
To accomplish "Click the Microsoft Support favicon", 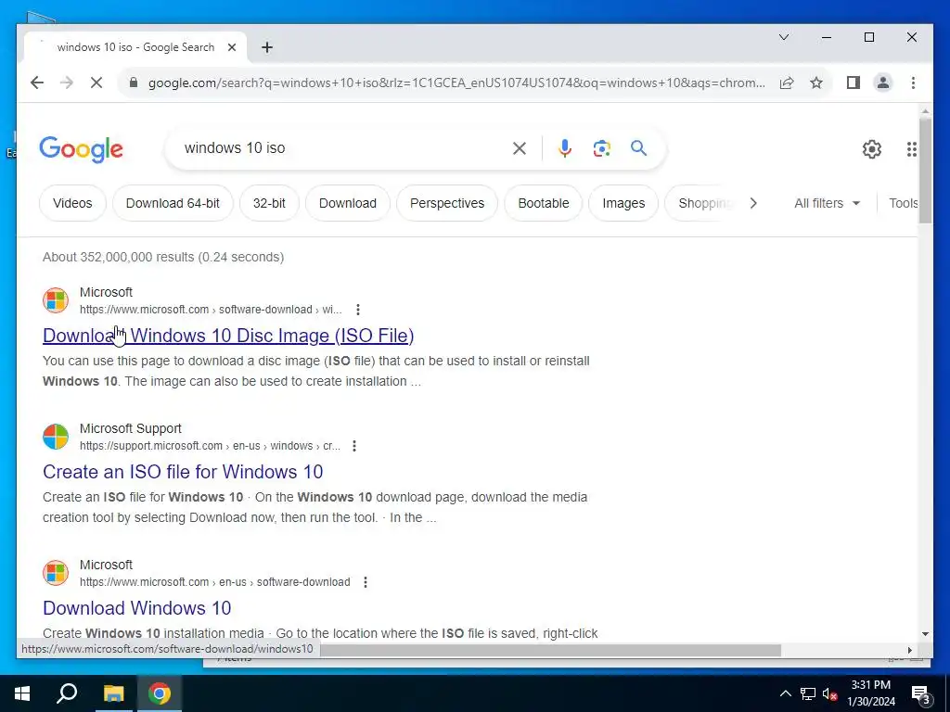I will coord(56,437).
